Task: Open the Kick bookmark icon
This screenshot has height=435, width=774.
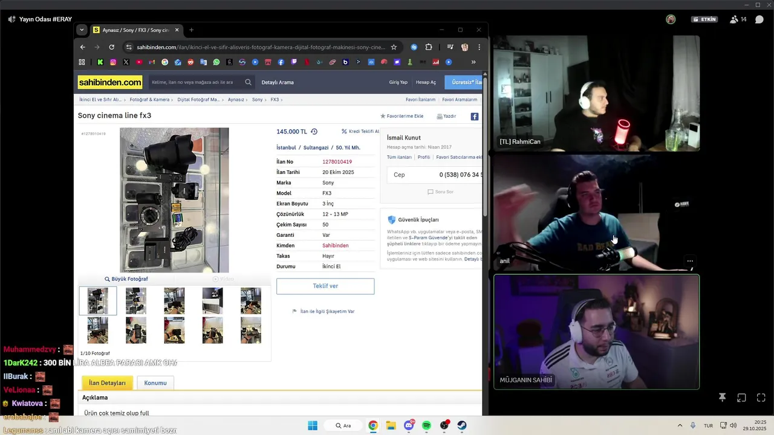Action: click(x=100, y=62)
